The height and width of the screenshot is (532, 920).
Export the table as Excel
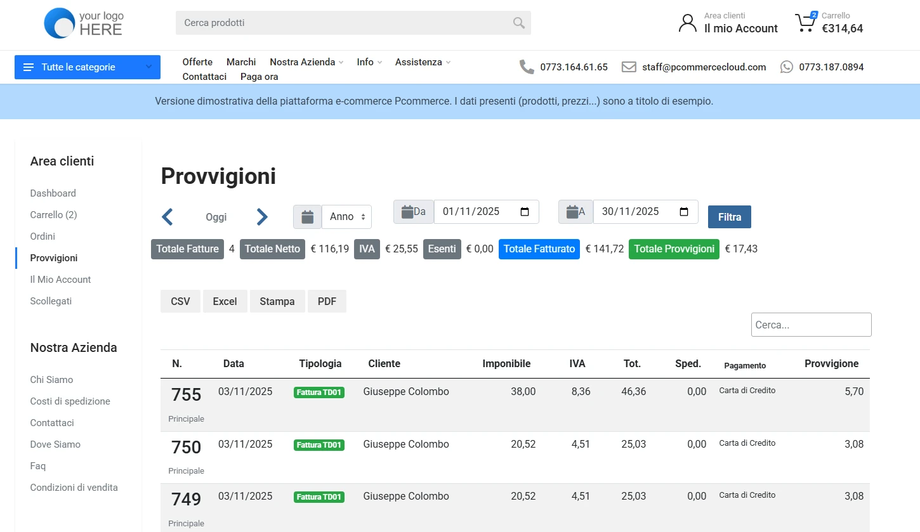tap(225, 302)
